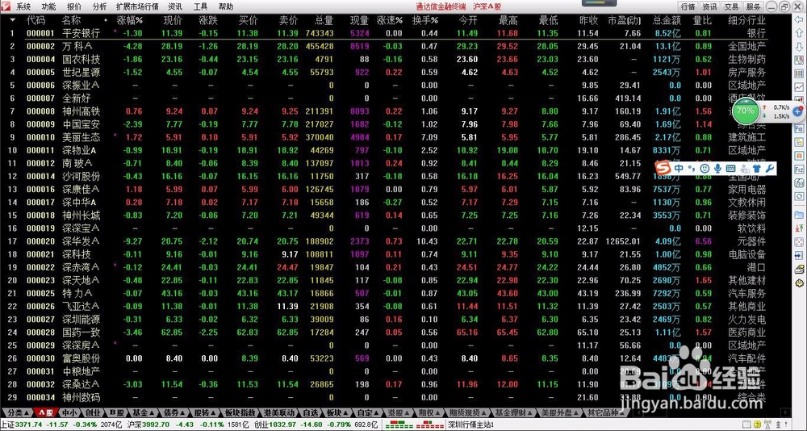Image resolution: width=807 pixels, height=431 pixels.
Task: Click the Sogou microphone voice input icon
Action: [717, 169]
